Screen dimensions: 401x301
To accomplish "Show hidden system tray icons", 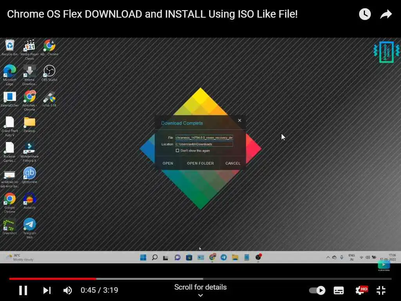I will (328, 257).
